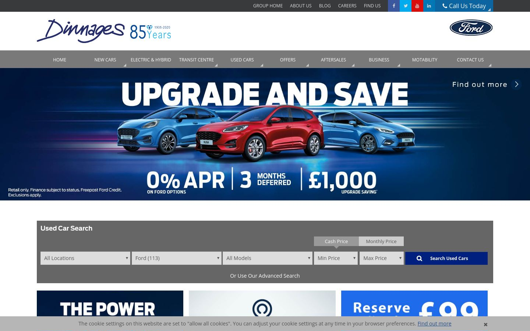Open the Min Price dropdown

pyautogui.click(x=336, y=258)
